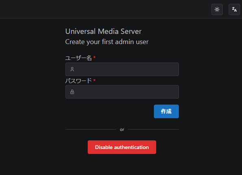Click the blue 作成 create button
Image resolution: width=242 pixels, height=175 pixels.
coord(166,111)
